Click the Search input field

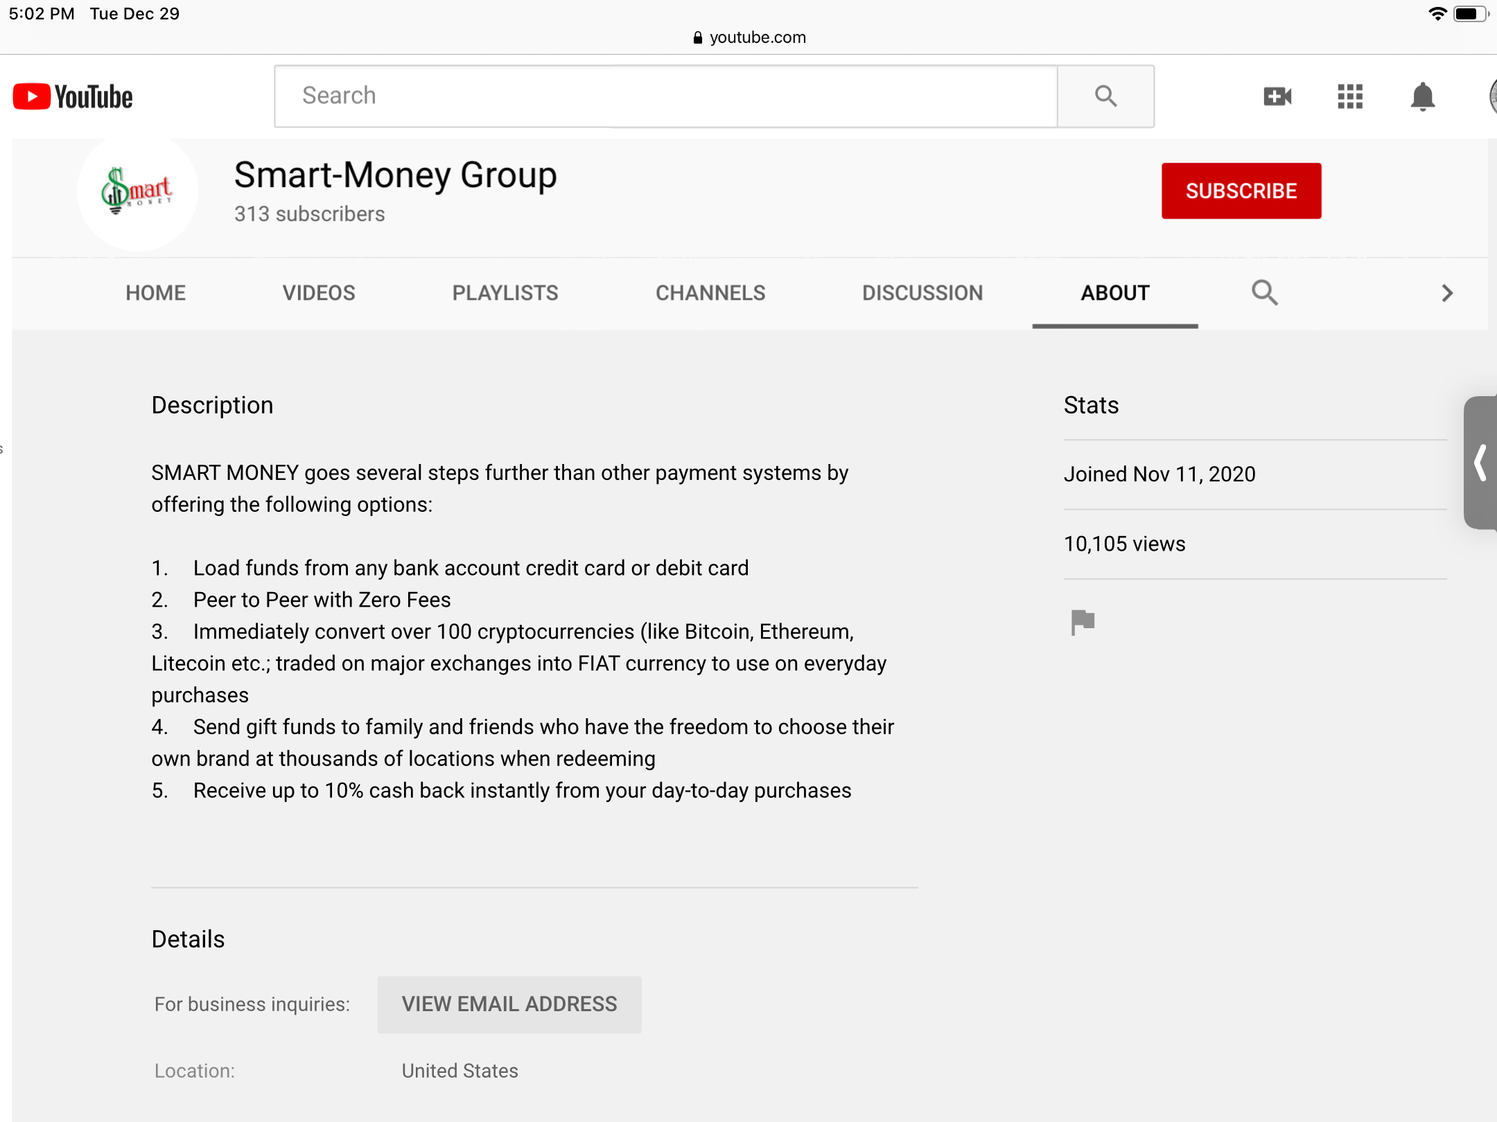coord(666,96)
